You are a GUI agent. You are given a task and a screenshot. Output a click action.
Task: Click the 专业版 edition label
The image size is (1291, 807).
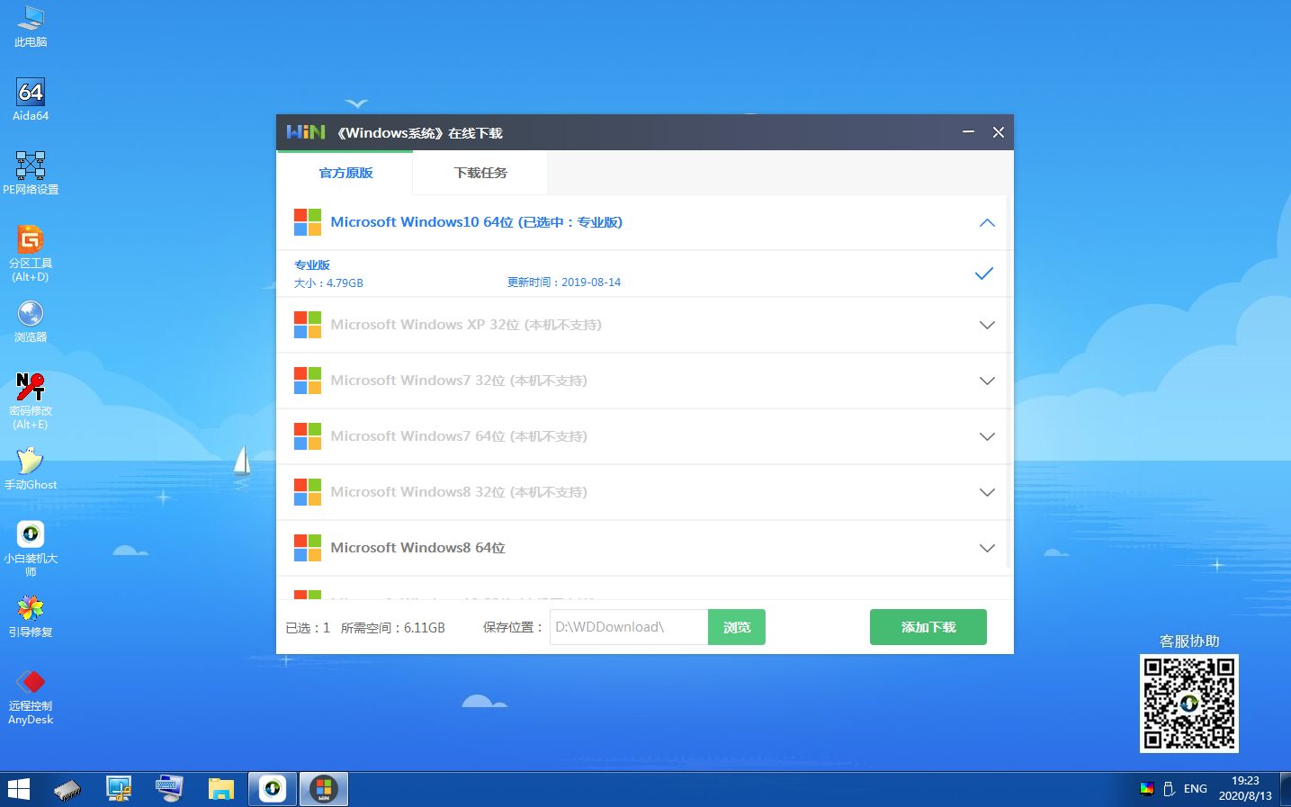pyautogui.click(x=312, y=265)
